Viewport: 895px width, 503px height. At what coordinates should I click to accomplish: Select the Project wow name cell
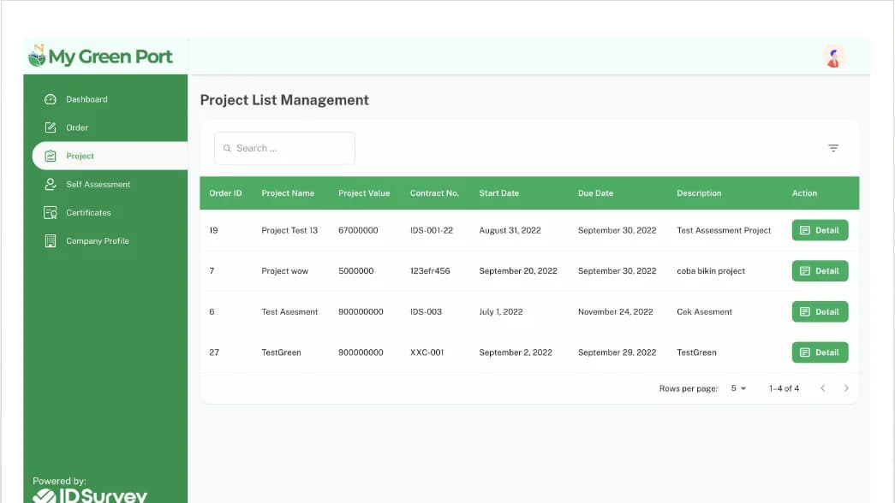tap(285, 271)
